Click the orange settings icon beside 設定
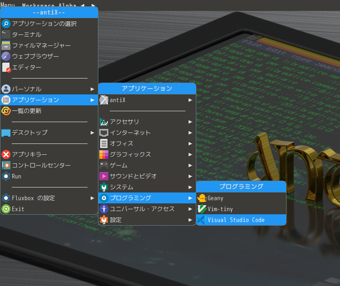 (x=104, y=220)
